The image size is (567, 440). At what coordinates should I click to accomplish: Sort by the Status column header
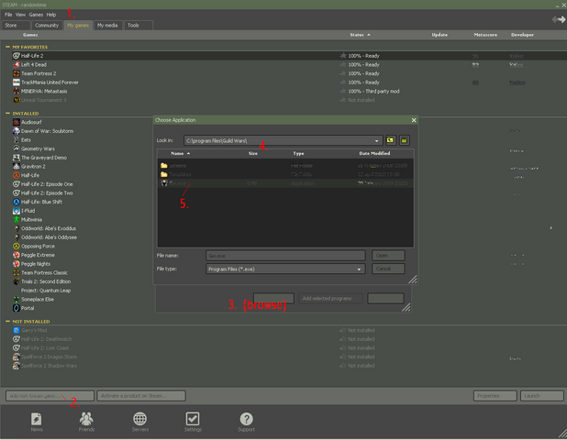(361, 35)
